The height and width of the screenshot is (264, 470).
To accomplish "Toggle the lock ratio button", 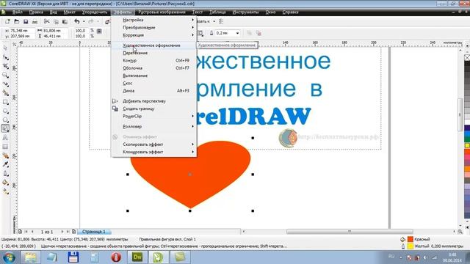I will [100, 31].
